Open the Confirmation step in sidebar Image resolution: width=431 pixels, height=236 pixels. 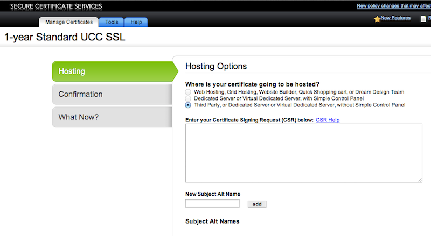coord(112,94)
